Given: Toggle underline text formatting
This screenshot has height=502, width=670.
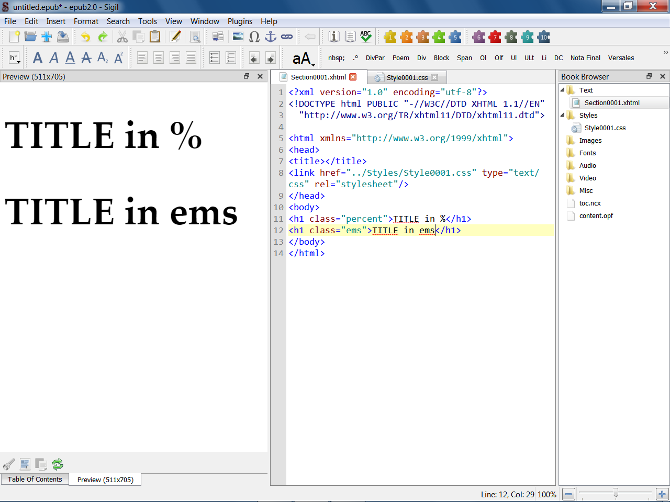Looking at the screenshot, I should click(x=70, y=58).
